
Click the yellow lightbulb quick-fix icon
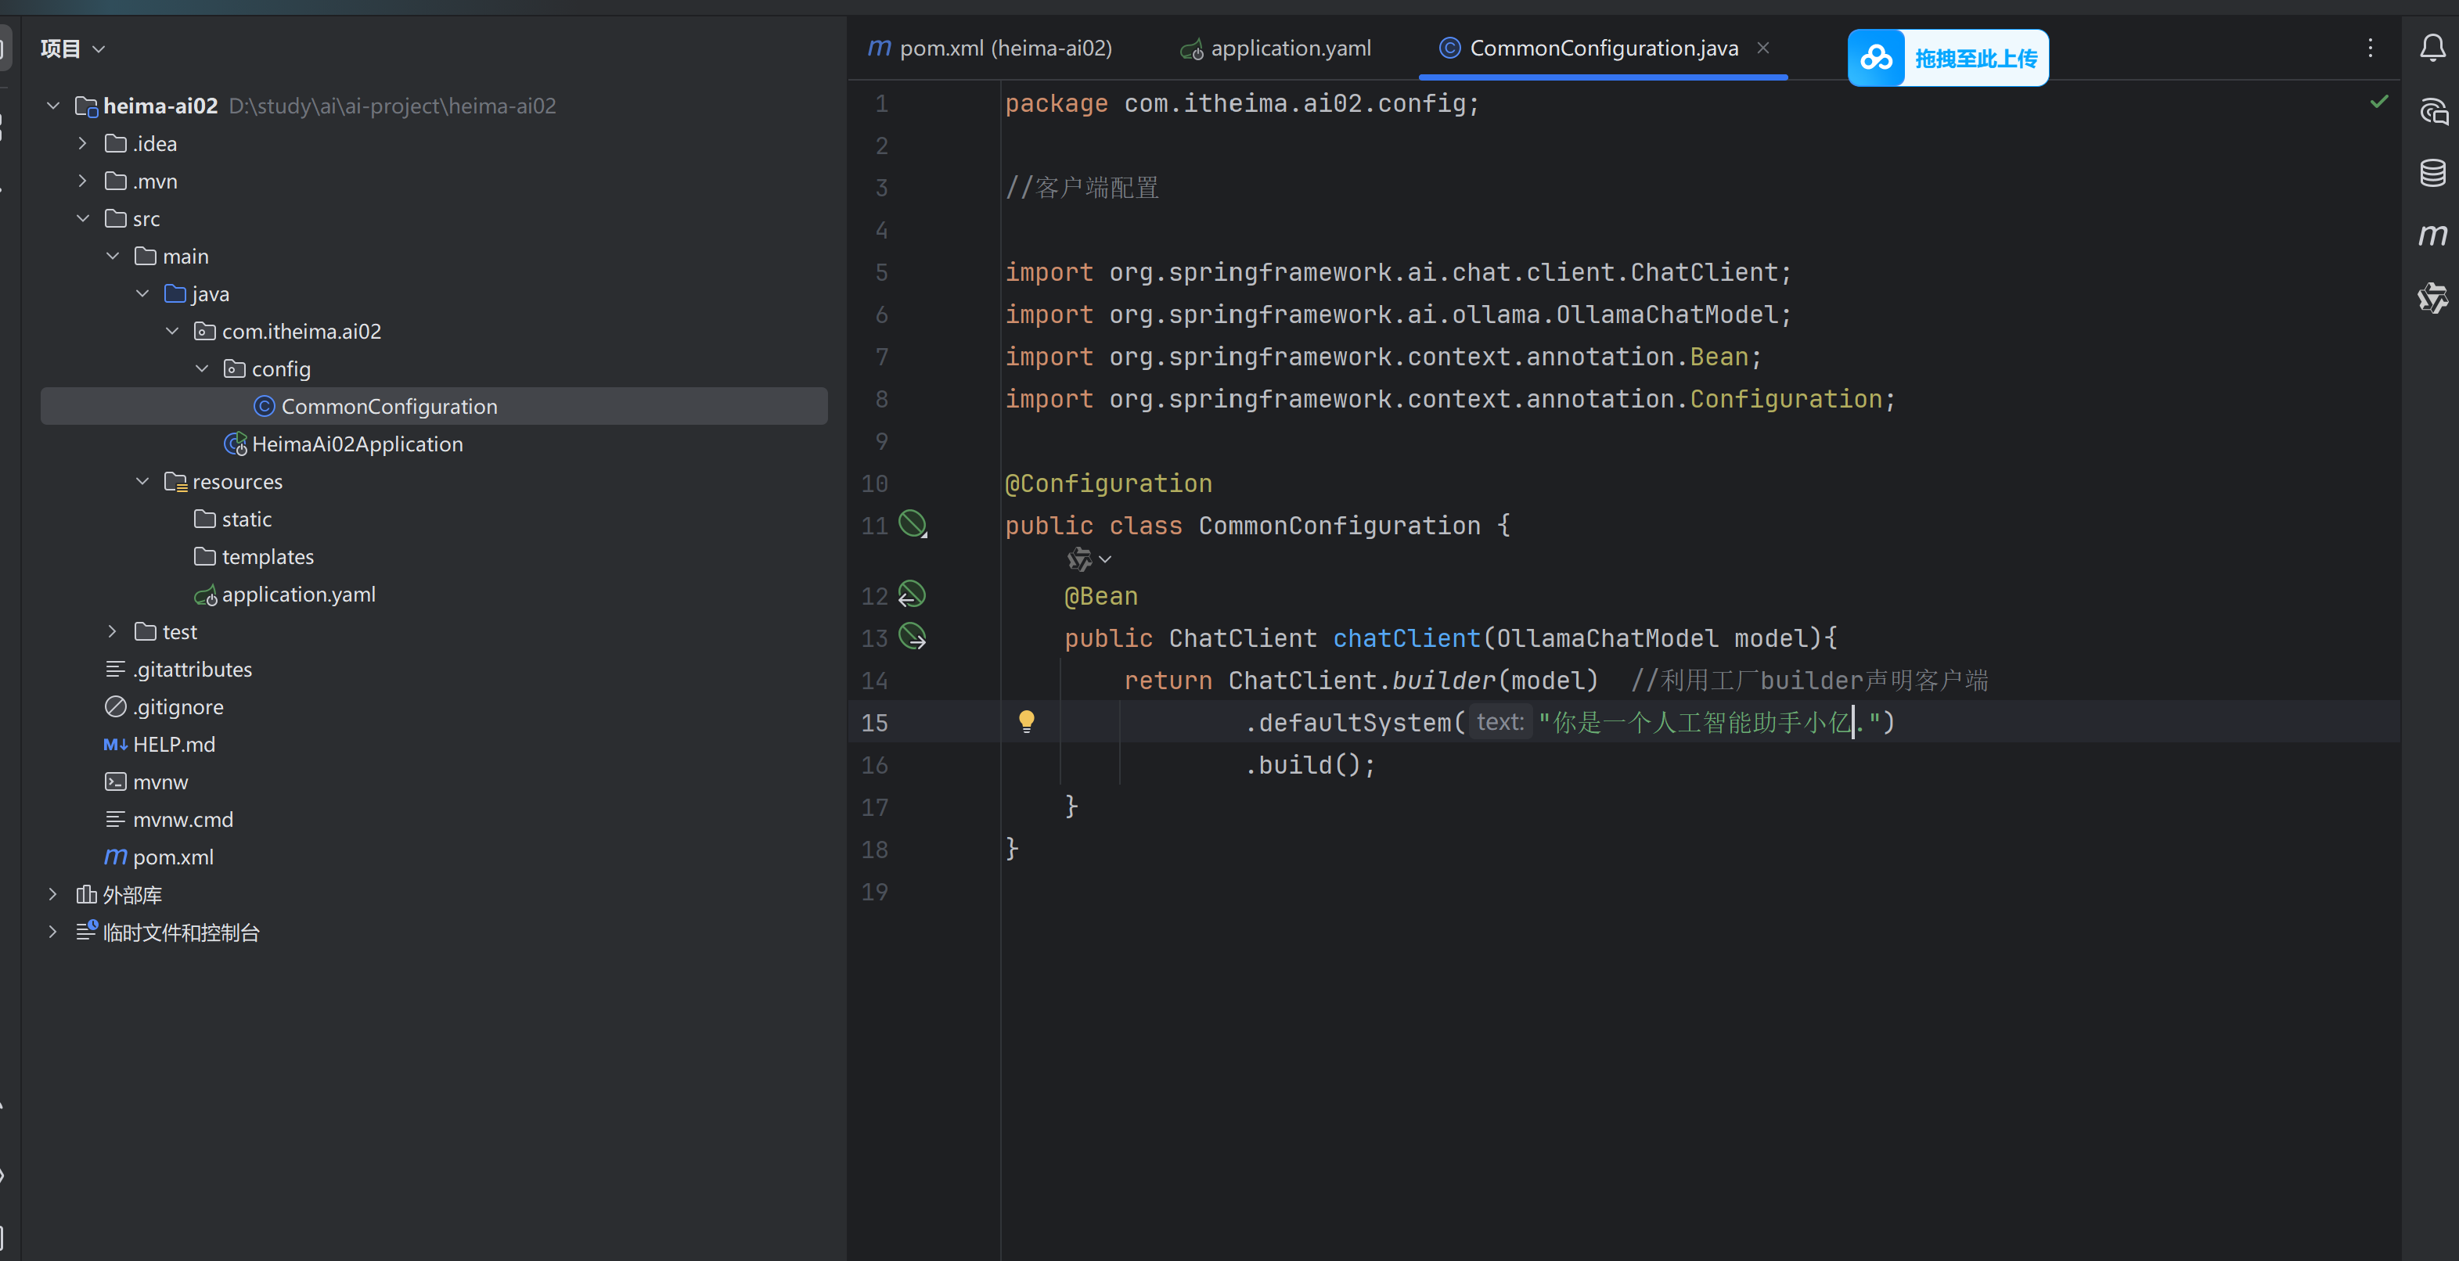click(x=1026, y=721)
